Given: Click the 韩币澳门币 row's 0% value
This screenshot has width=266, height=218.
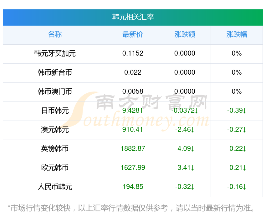Looking at the screenshot, I should pos(237,92).
